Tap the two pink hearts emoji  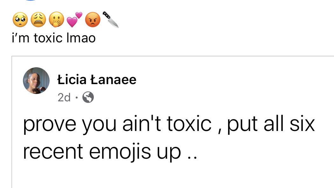(x=74, y=20)
